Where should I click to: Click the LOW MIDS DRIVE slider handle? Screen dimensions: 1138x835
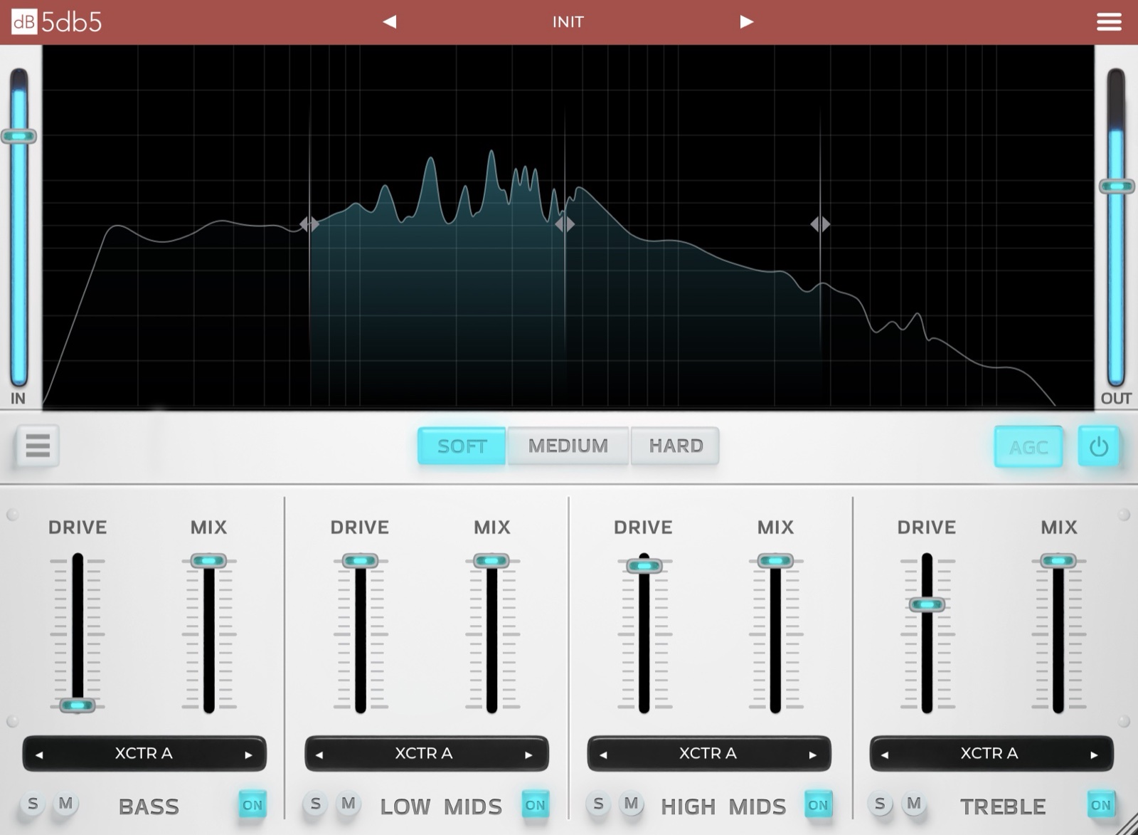(x=361, y=561)
